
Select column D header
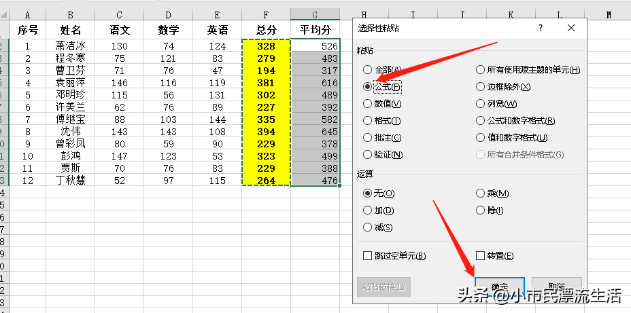168,15
